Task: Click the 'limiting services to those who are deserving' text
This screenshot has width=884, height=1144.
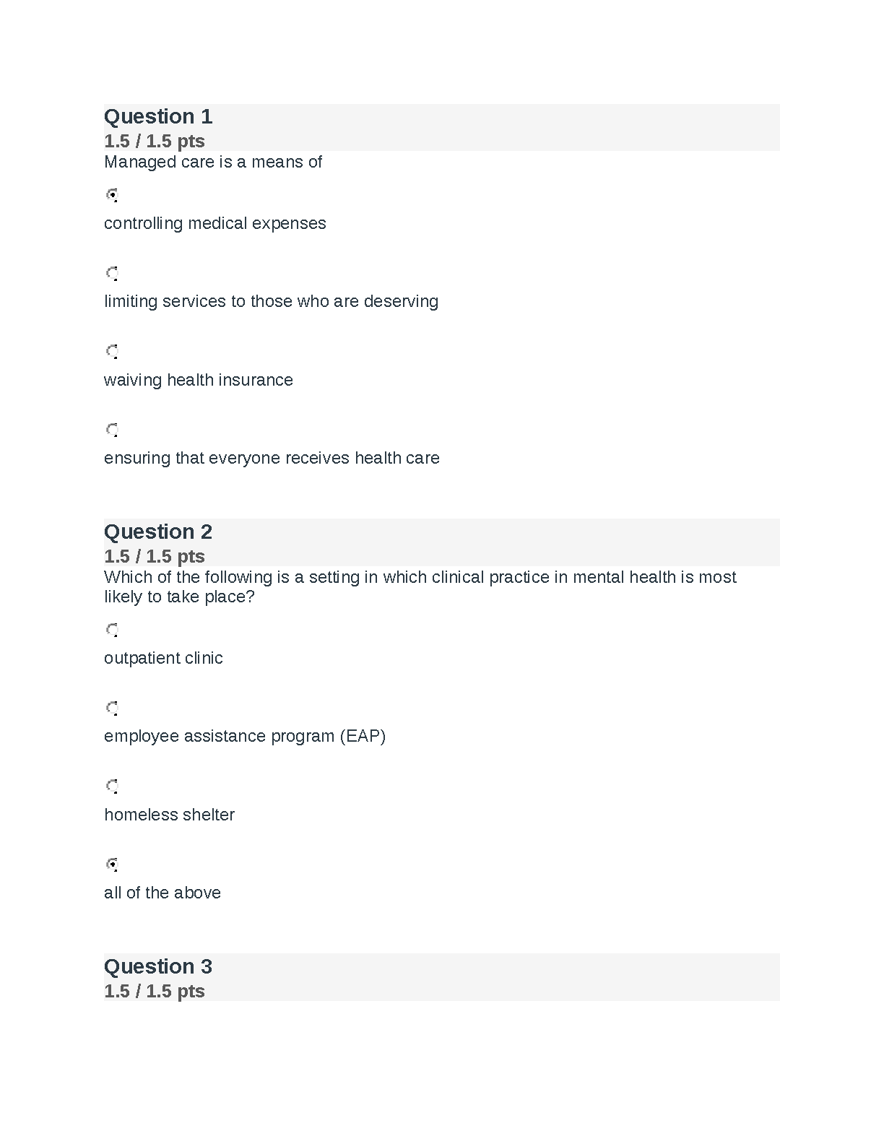Action: point(271,301)
